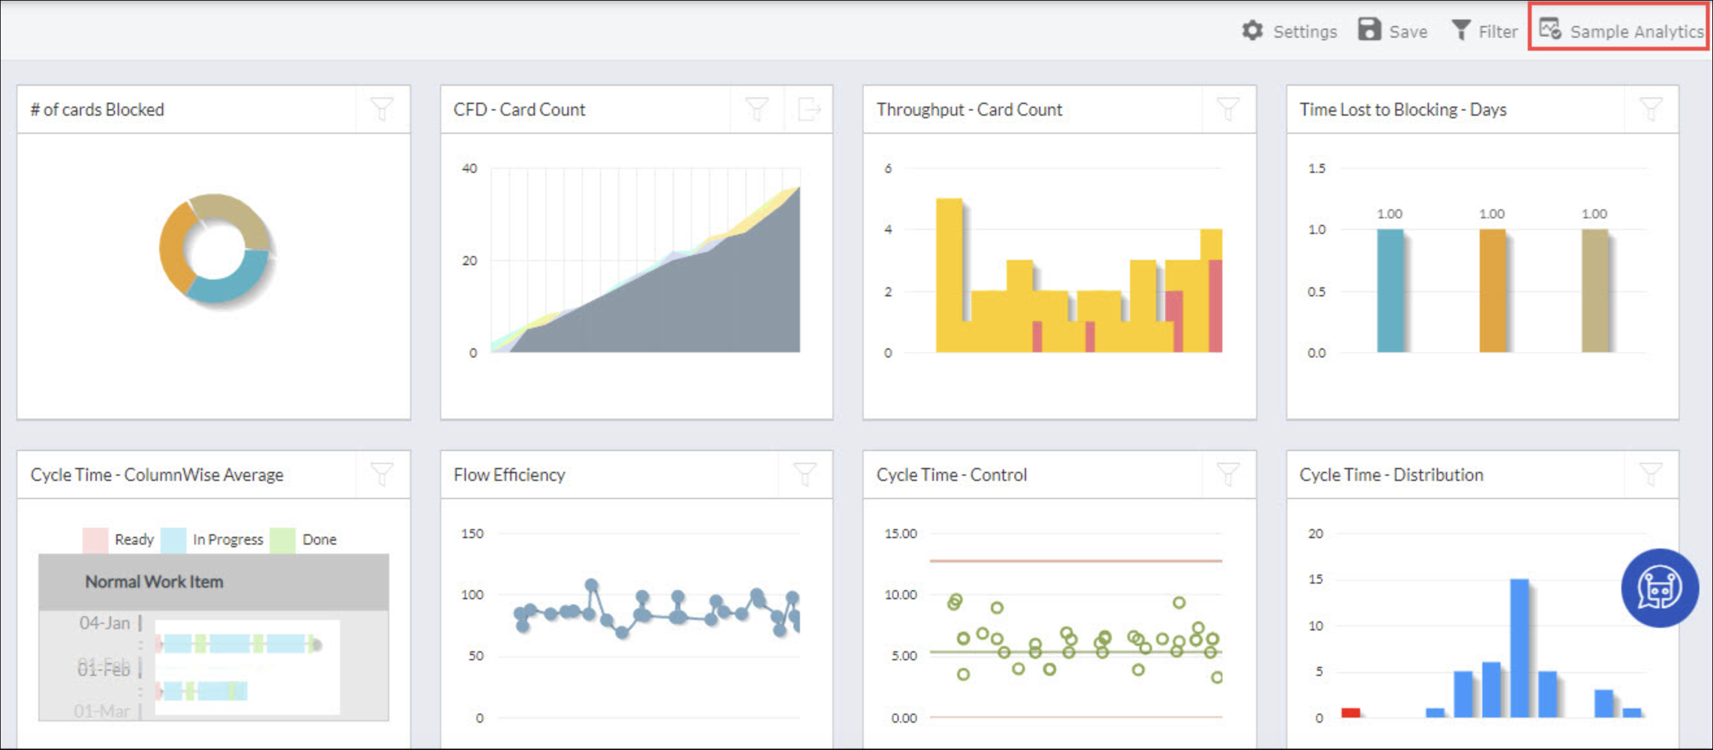Screen dimensions: 1713x750
Task: Filter Cycle Time - Distribution widget
Action: tap(1651, 474)
